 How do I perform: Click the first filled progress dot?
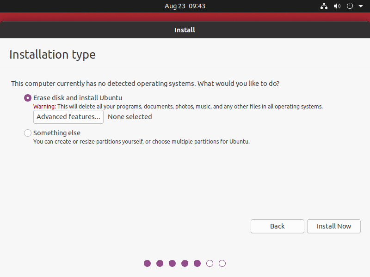pyautogui.click(x=147, y=263)
